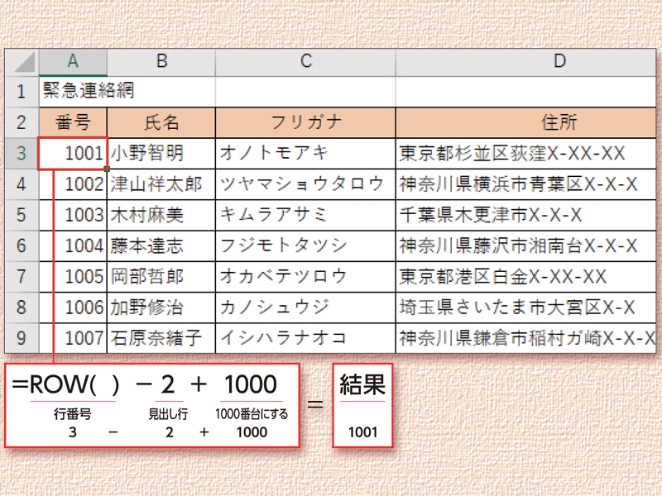Select column header C

pyautogui.click(x=305, y=62)
